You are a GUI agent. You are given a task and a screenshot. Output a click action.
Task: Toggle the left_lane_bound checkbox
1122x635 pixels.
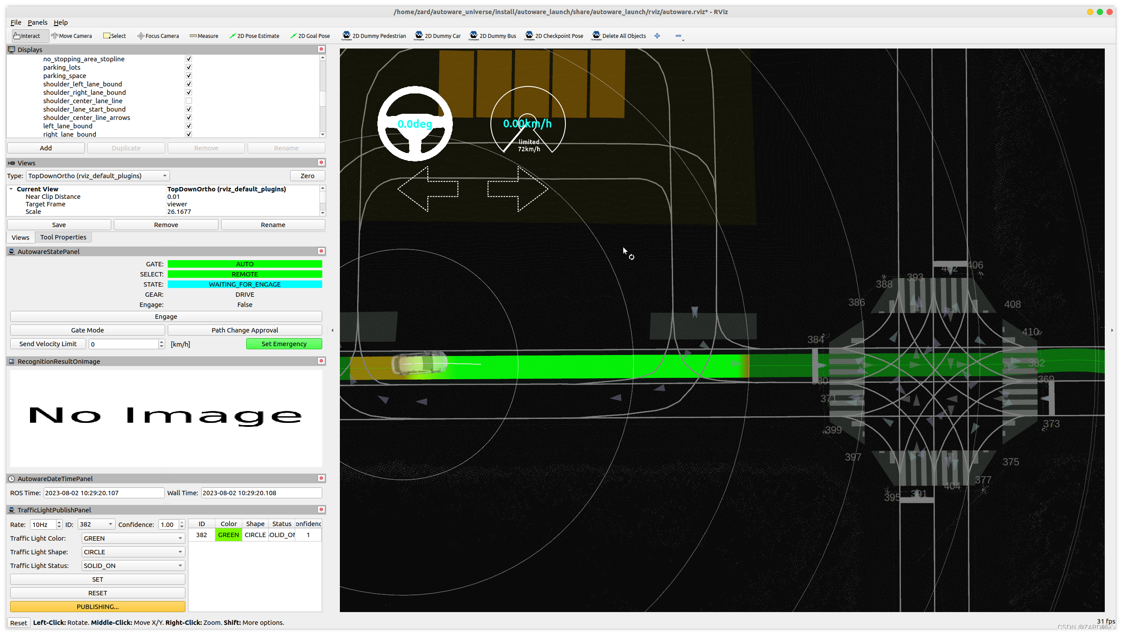189,126
